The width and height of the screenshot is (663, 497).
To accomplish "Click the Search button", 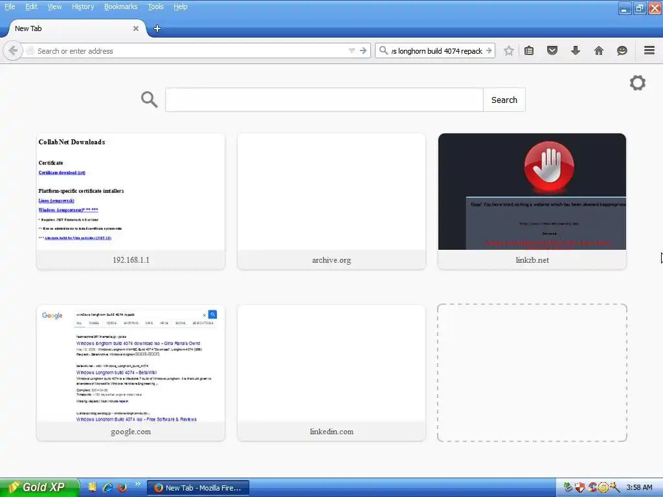I will pos(504,100).
